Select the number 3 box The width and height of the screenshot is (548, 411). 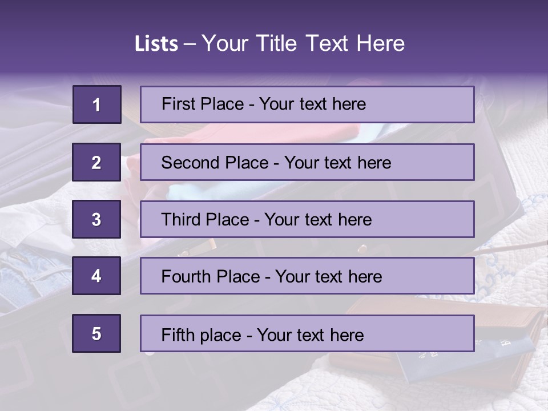[x=96, y=219]
